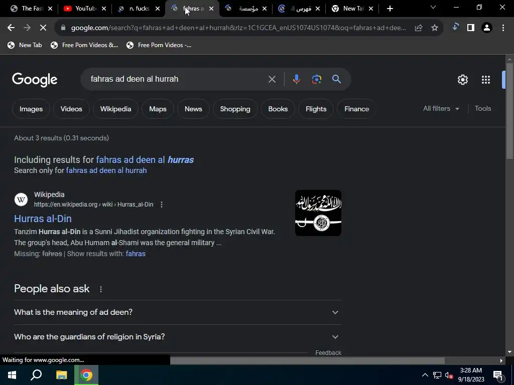Click the Chrome icon in the taskbar
514x385 pixels.
[x=86, y=375]
